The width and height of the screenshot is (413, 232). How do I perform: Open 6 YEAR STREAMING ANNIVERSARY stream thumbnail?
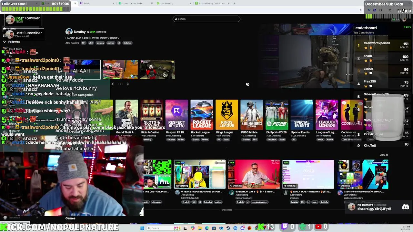[x=200, y=174]
